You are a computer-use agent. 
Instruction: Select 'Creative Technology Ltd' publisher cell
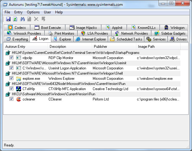pos(110,89)
